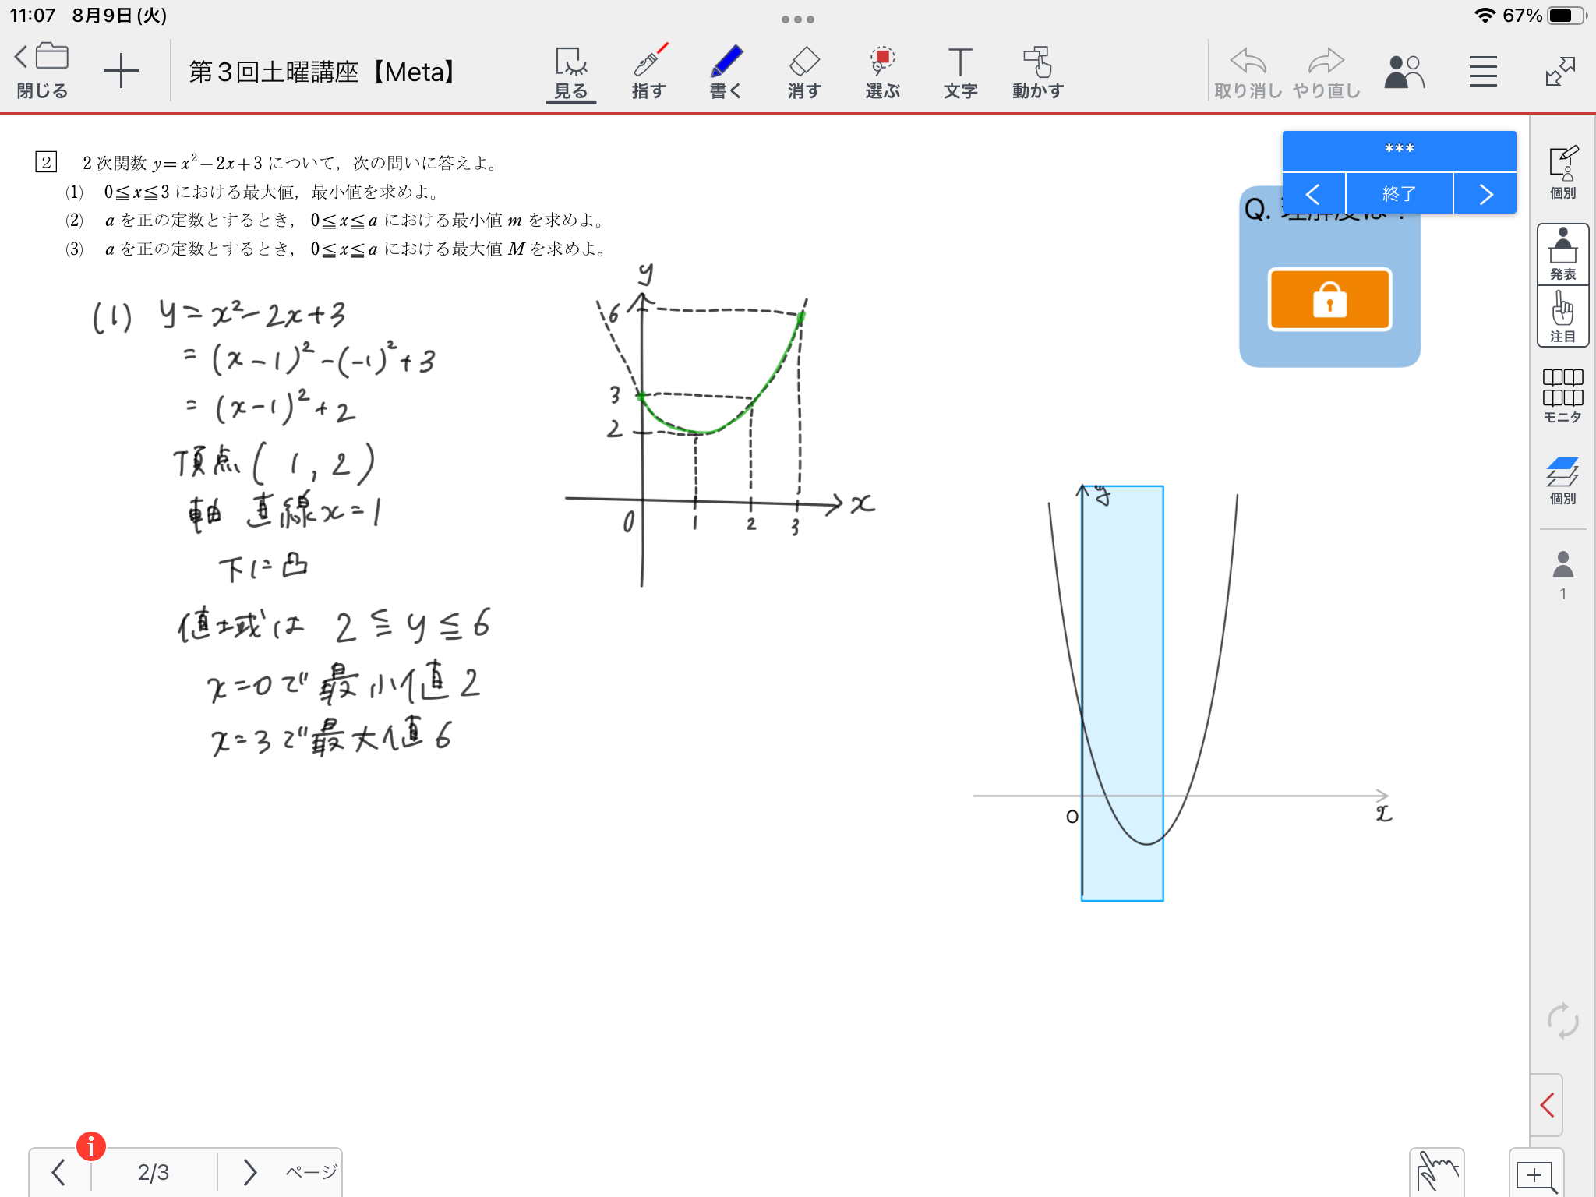Tap 閉じる to close the note

point(42,72)
